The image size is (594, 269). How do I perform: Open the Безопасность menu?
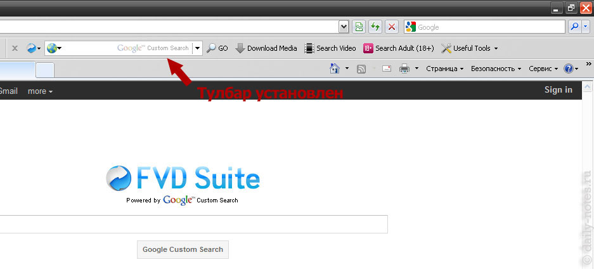(x=496, y=69)
